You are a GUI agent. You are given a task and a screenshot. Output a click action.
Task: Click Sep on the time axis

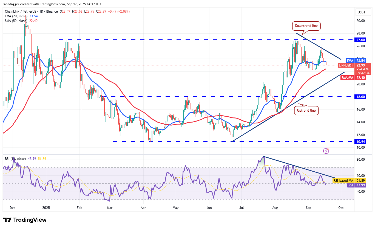click(308, 208)
